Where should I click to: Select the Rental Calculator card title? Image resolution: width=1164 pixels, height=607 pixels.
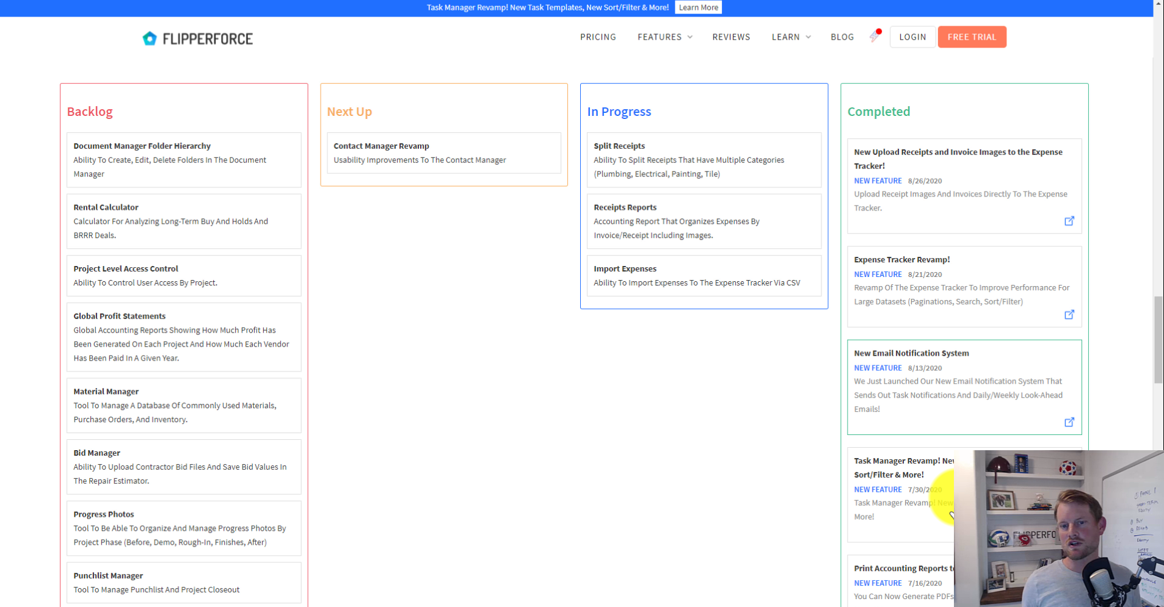[x=106, y=207]
